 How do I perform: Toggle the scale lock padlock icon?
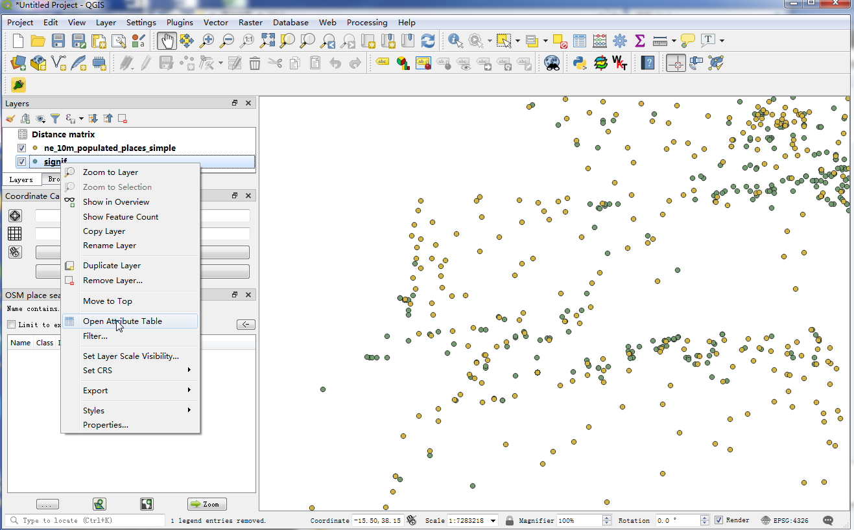[x=510, y=520]
